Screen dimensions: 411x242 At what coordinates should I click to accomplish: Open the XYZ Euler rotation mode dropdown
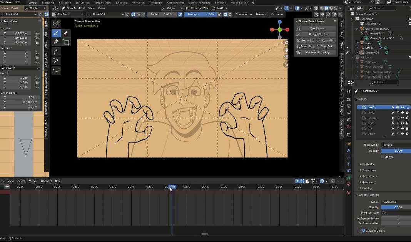click(21, 68)
